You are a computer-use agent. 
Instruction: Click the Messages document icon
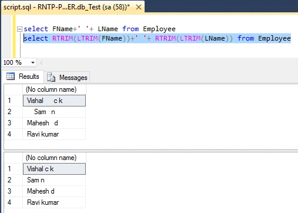(51, 77)
